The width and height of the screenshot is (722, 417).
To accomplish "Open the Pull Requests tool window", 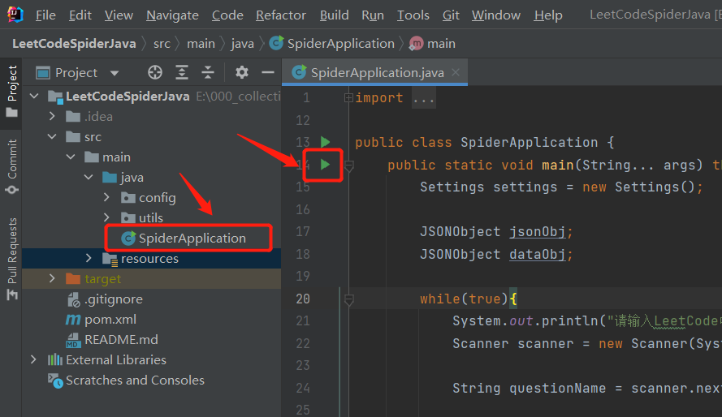I will pos(12,259).
